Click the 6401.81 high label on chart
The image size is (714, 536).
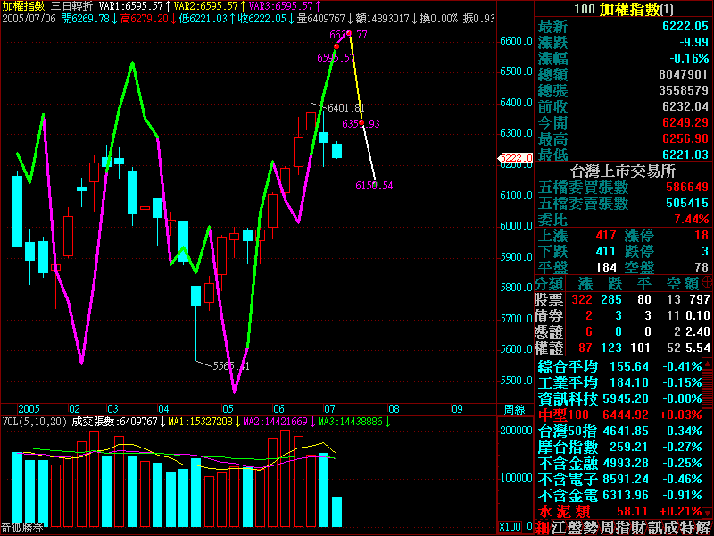[346, 108]
